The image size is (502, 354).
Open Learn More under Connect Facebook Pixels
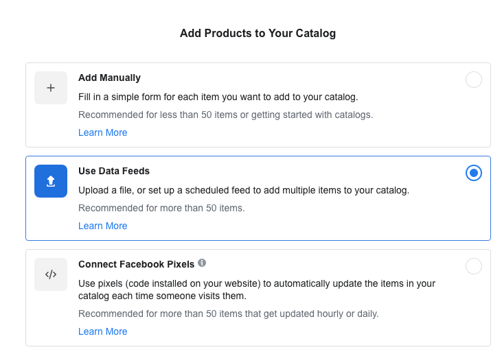102,331
